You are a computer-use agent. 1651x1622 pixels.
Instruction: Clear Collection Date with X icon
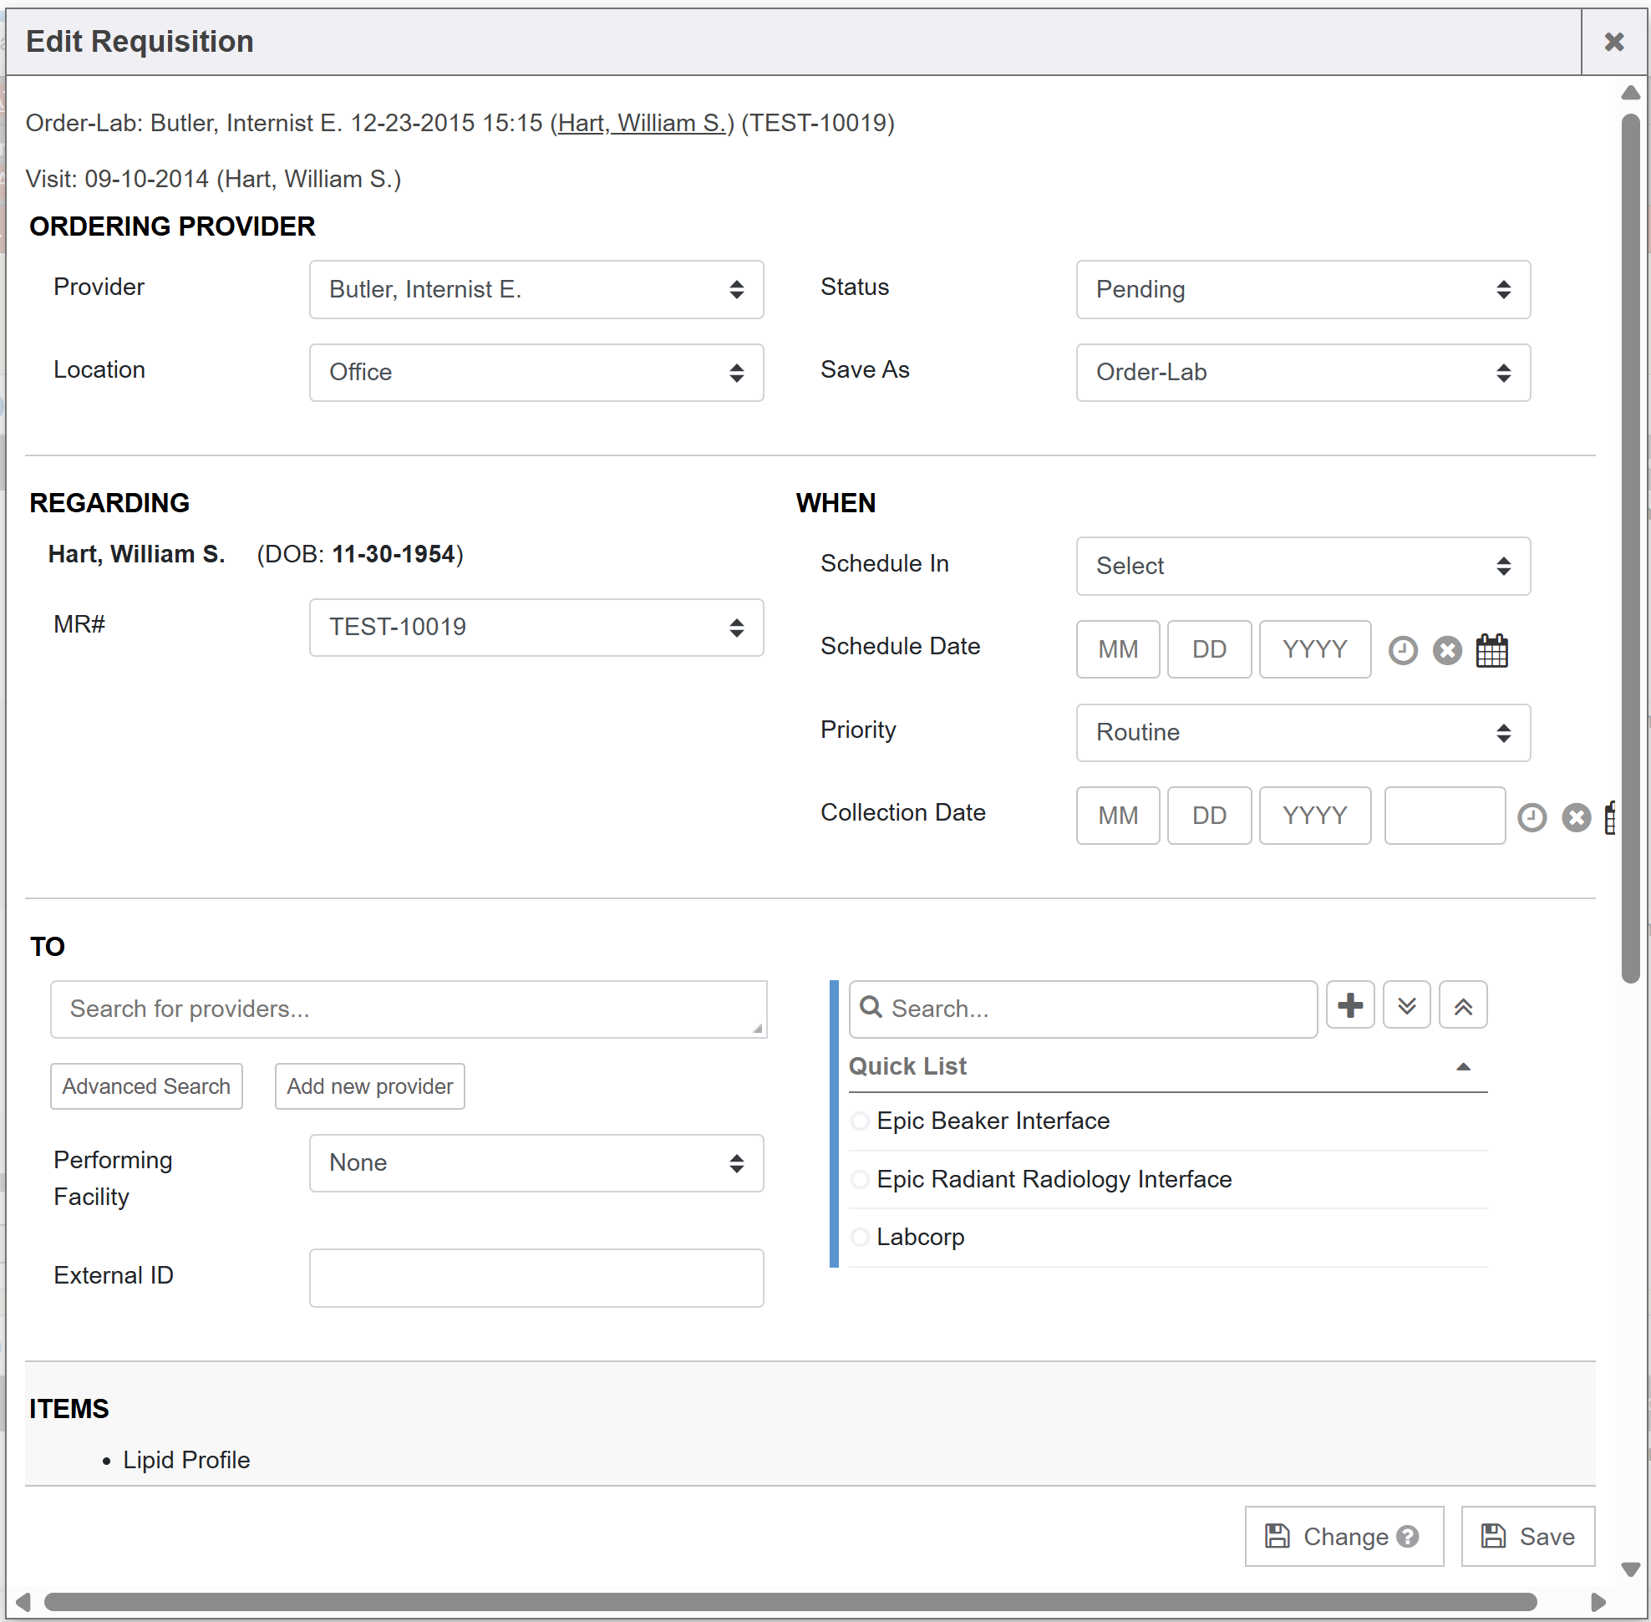1576,818
